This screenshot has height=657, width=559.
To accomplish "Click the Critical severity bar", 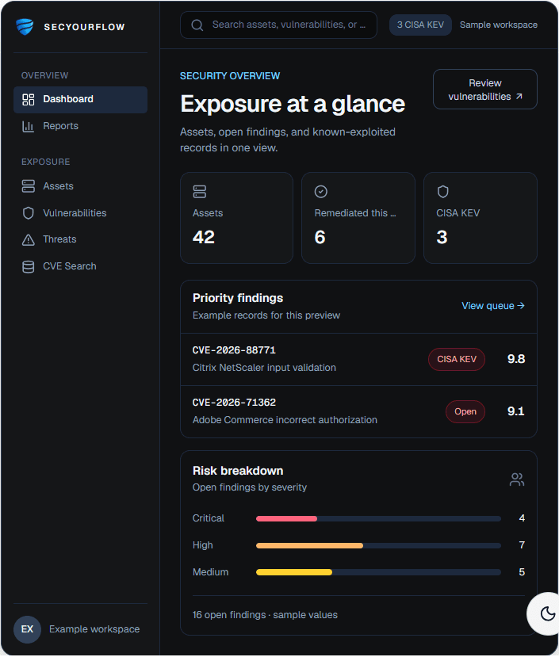I will click(x=378, y=519).
